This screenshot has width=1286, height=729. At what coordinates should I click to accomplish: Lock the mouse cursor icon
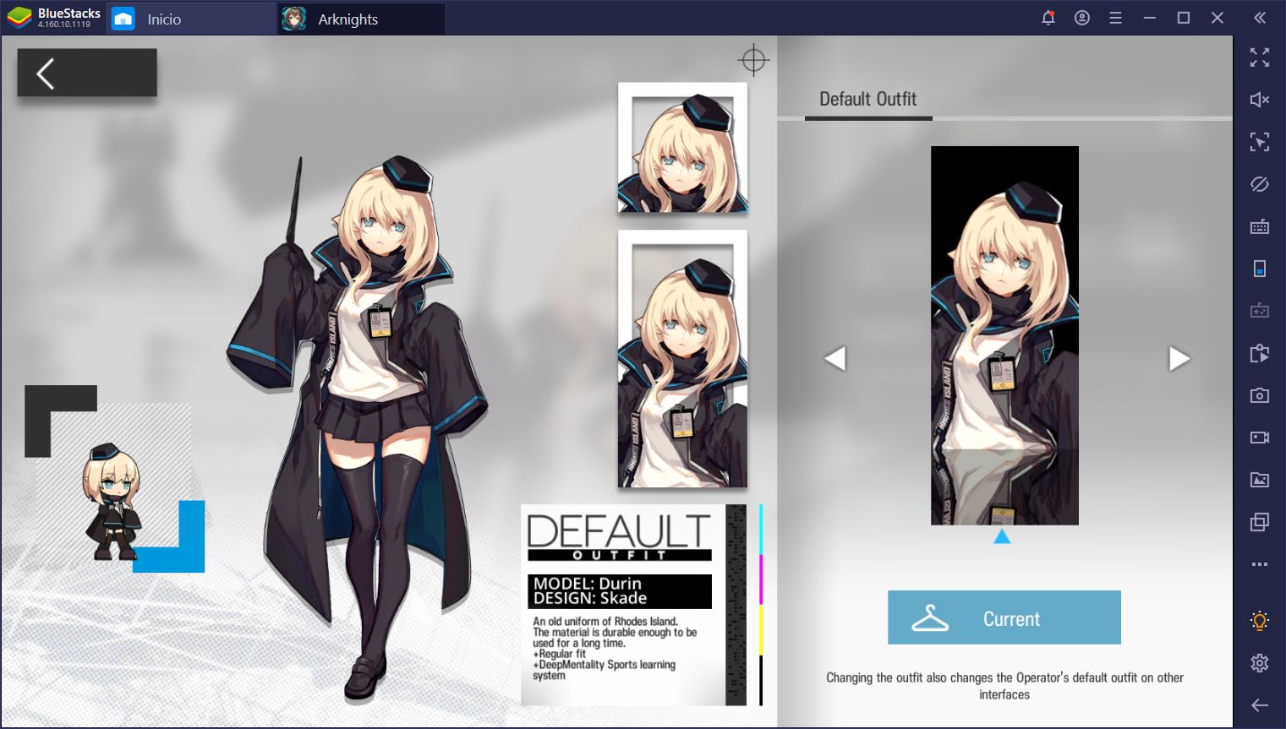pos(1260,142)
